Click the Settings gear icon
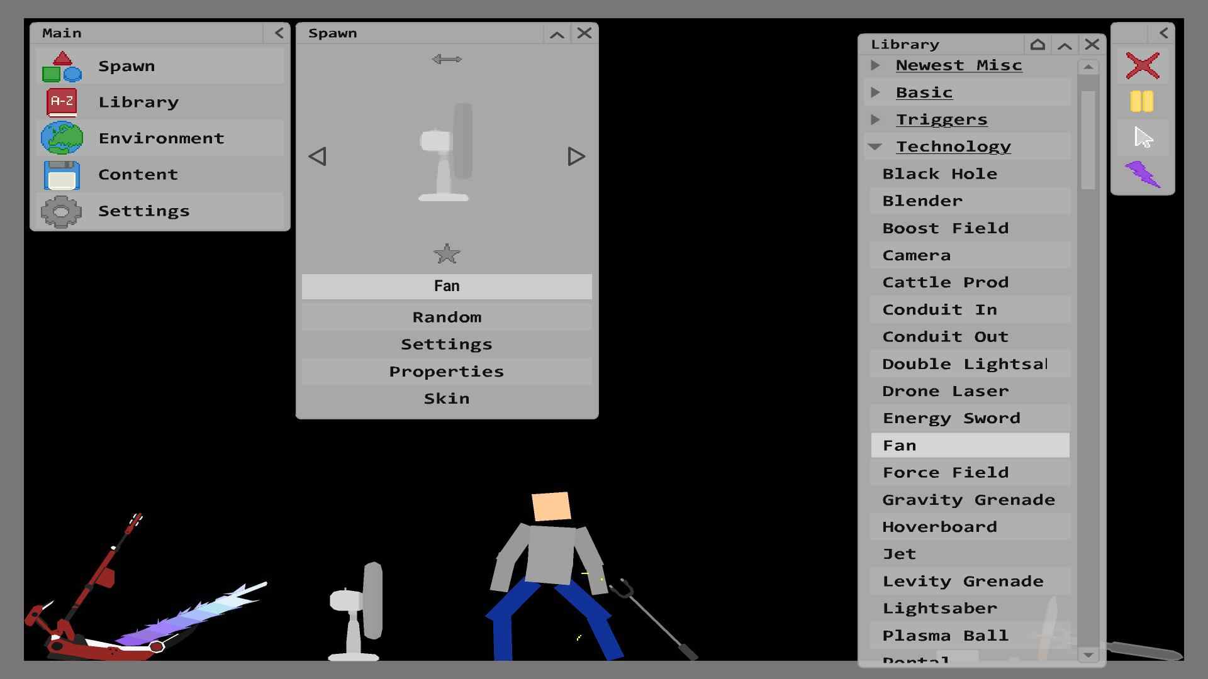Screen dimensions: 1208x679 point(62,210)
